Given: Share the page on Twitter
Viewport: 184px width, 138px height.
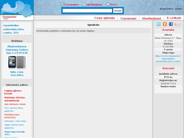Looking at the screenshot, I should point(159,24).
